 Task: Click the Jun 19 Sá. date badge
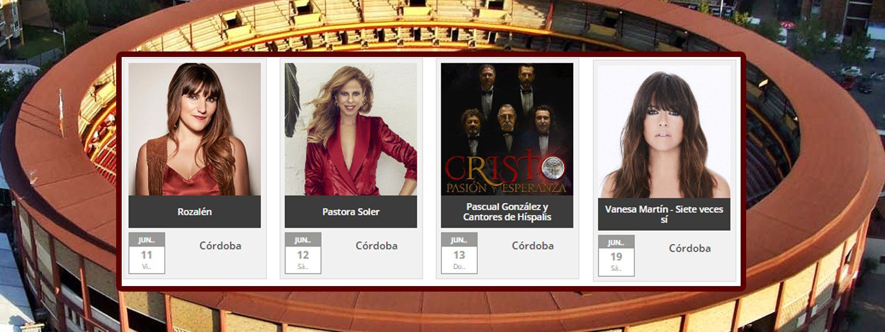[616, 256]
